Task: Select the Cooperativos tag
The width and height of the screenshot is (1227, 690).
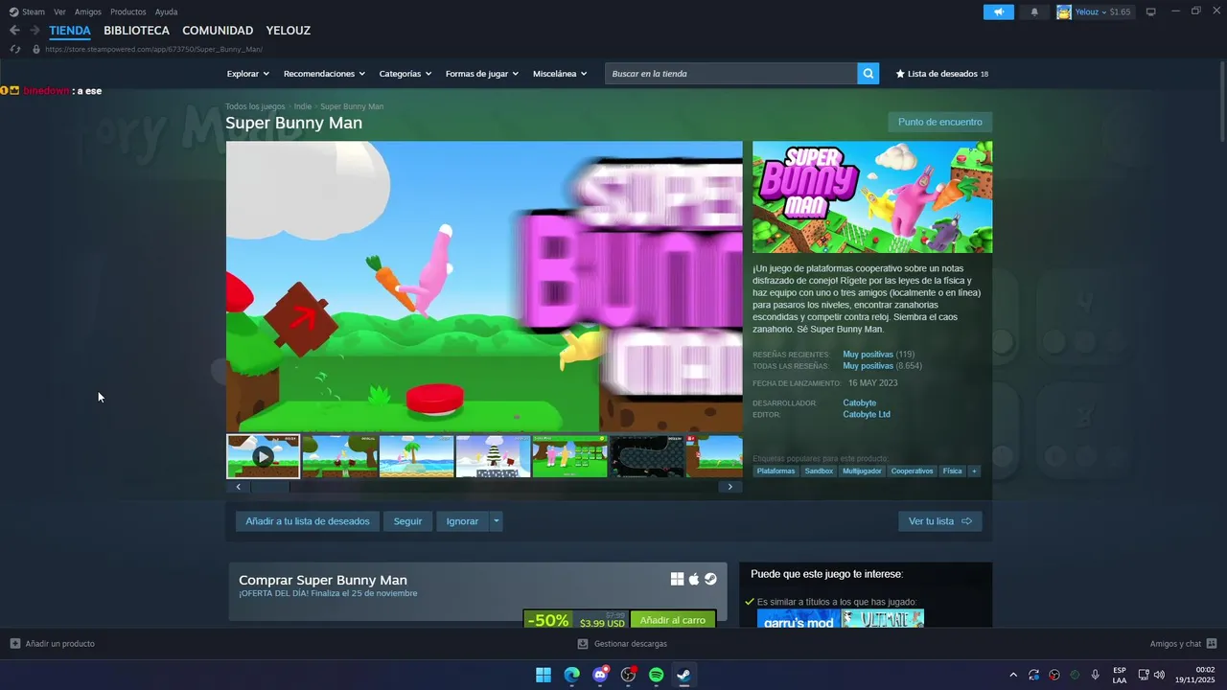Action: (x=912, y=471)
